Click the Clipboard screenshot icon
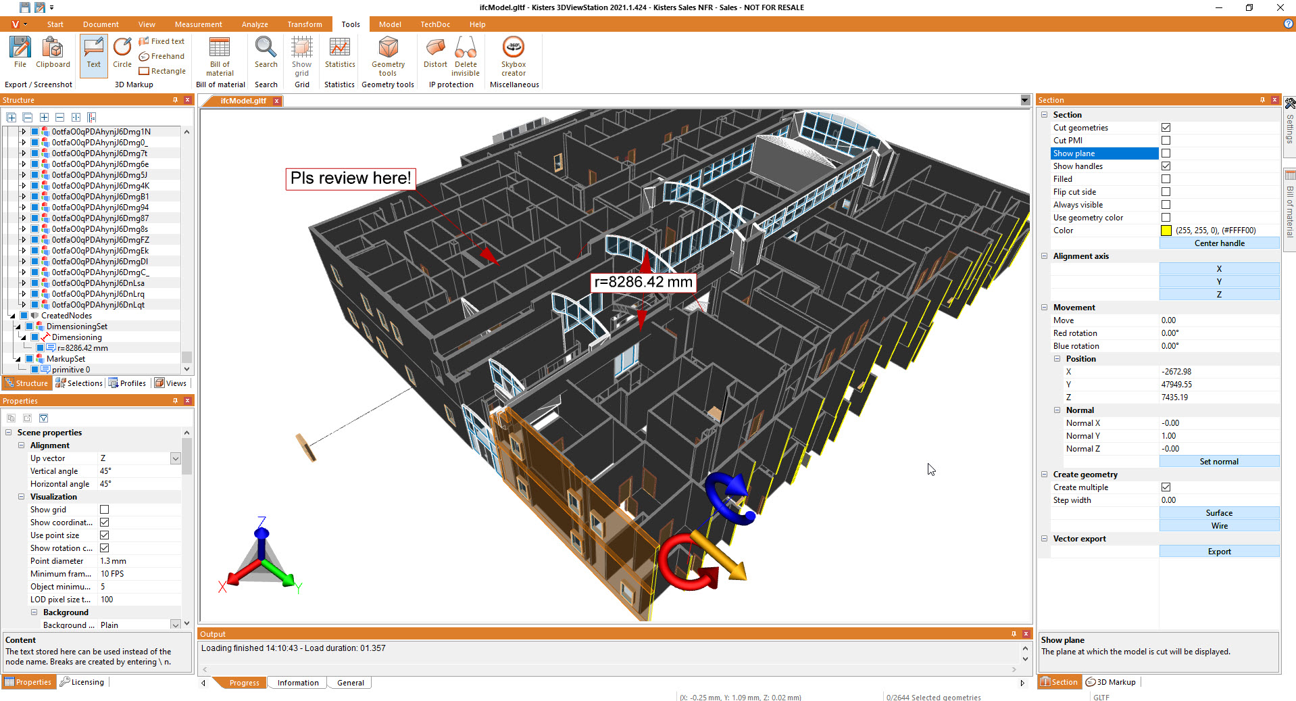The height and width of the screenshot is (701, 1296). 53,53
